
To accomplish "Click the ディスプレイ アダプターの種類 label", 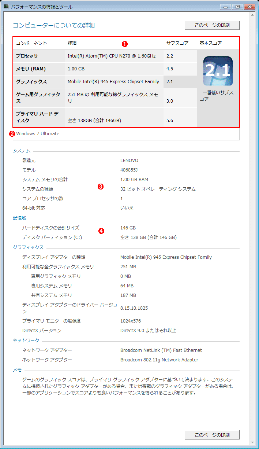I will 54,257.
